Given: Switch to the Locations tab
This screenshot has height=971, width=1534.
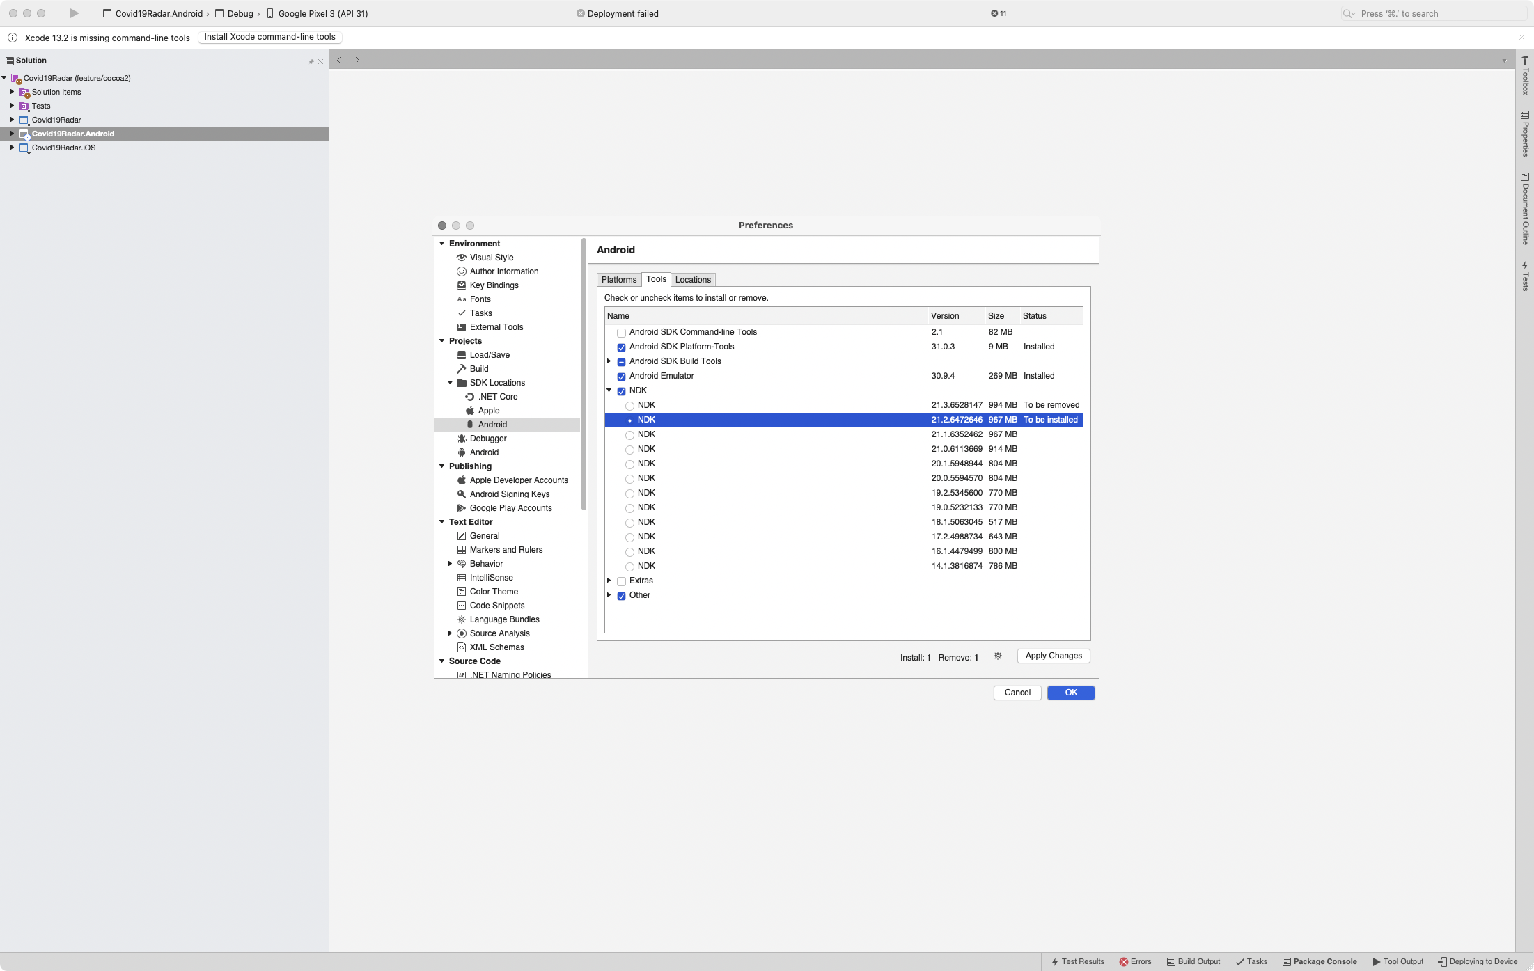Looking at the screenshot, I should click(693, 279).
